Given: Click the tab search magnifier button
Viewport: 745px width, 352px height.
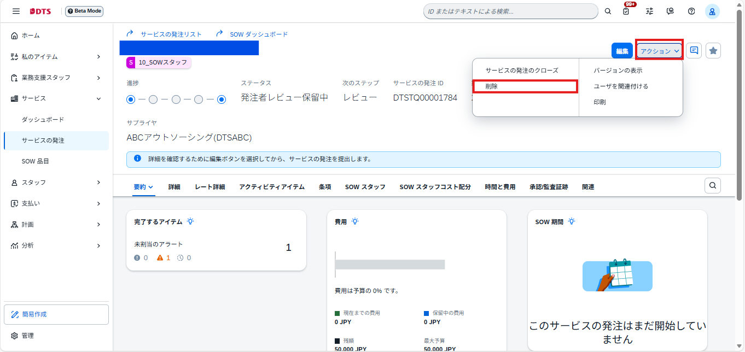Looking at the screenshot, I should click(712, 186).
